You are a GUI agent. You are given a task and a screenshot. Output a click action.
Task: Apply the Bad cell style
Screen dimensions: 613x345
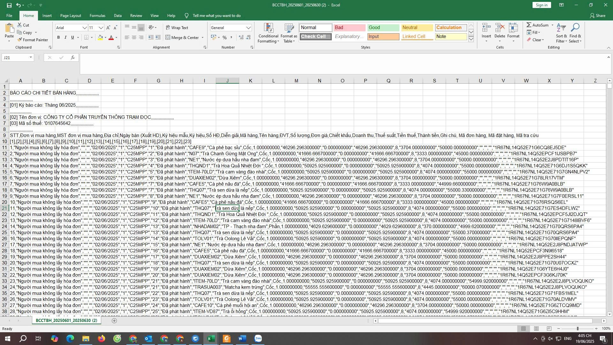point(349,28)
